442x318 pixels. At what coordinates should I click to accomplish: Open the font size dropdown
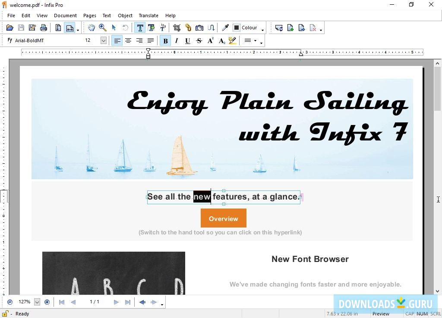tap(104, 41)
